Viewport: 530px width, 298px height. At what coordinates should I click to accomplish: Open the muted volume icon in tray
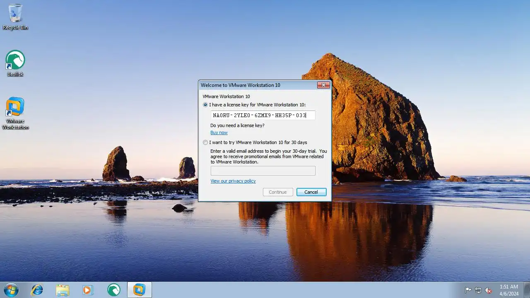(x=488, y=290)
